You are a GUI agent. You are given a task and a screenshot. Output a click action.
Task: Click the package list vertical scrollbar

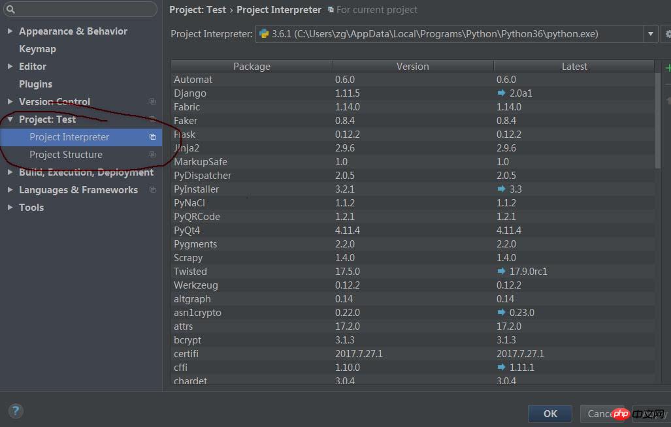[658, 121]
